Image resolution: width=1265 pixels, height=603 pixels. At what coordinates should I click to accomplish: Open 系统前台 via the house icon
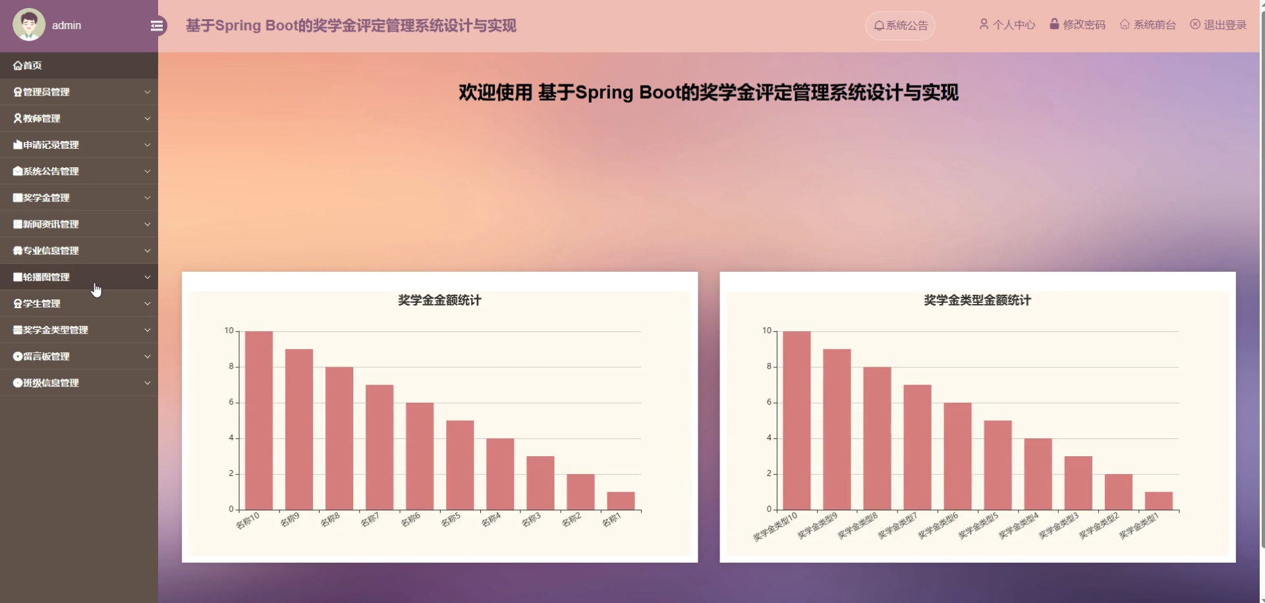pos(1125,24)
